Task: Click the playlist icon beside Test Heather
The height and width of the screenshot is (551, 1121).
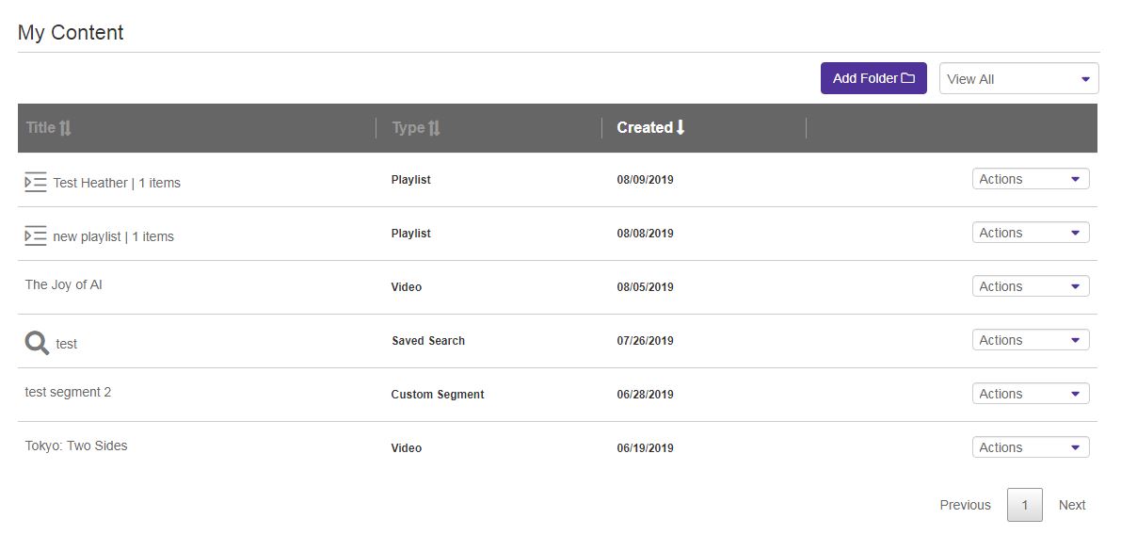Action: click(34, 182)
